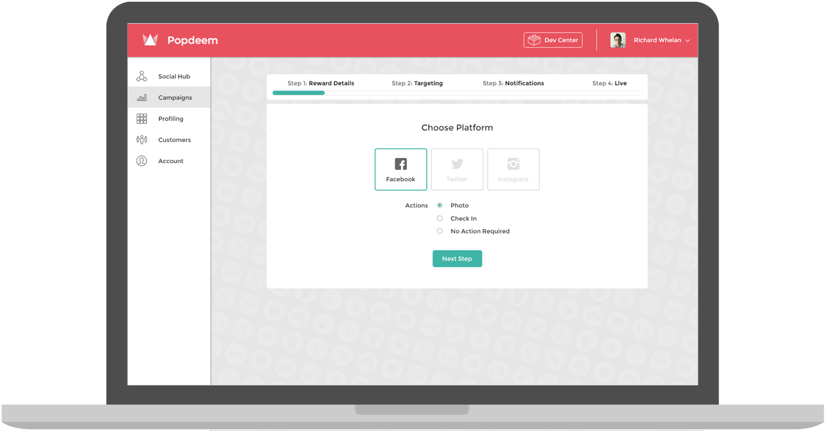Click the Account person icon

coord(142,161)
